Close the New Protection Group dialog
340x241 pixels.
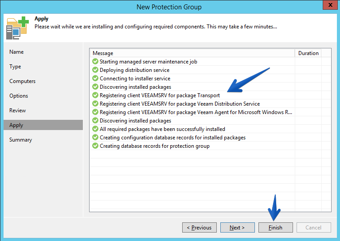click(330, 5)
